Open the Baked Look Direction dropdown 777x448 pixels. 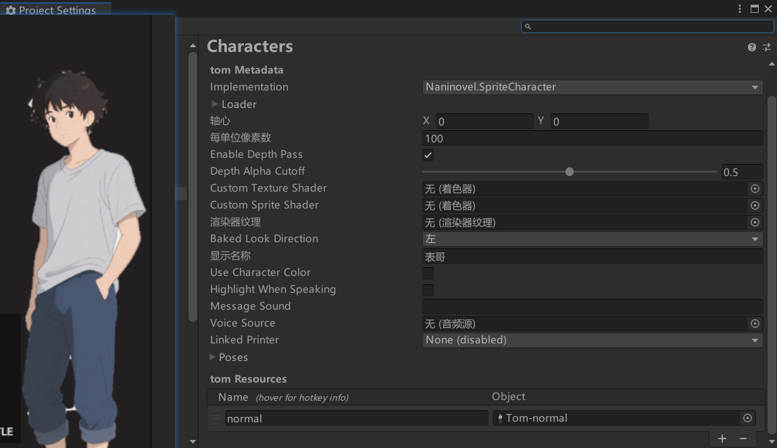click(592, 239)
